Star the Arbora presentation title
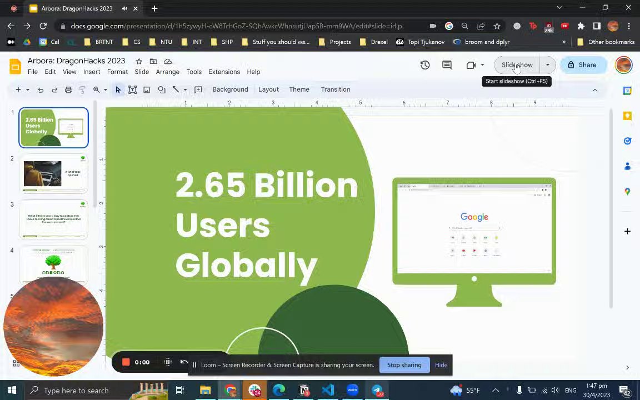 coord(139,61)
